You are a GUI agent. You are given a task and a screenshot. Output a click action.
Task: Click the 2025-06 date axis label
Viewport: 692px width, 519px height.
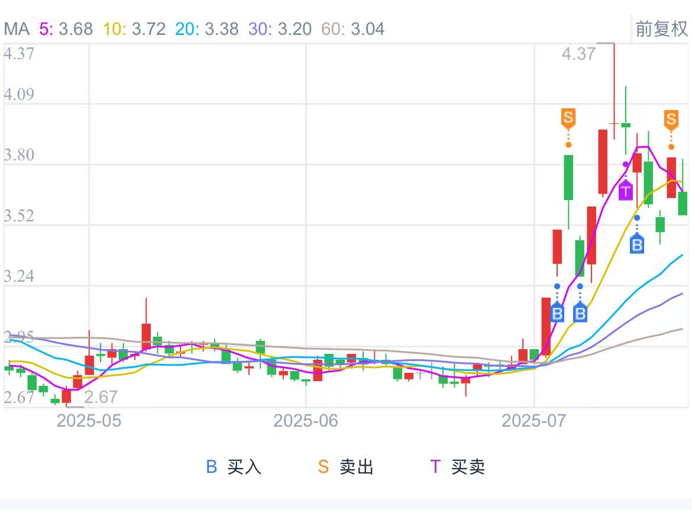[305, 421]
